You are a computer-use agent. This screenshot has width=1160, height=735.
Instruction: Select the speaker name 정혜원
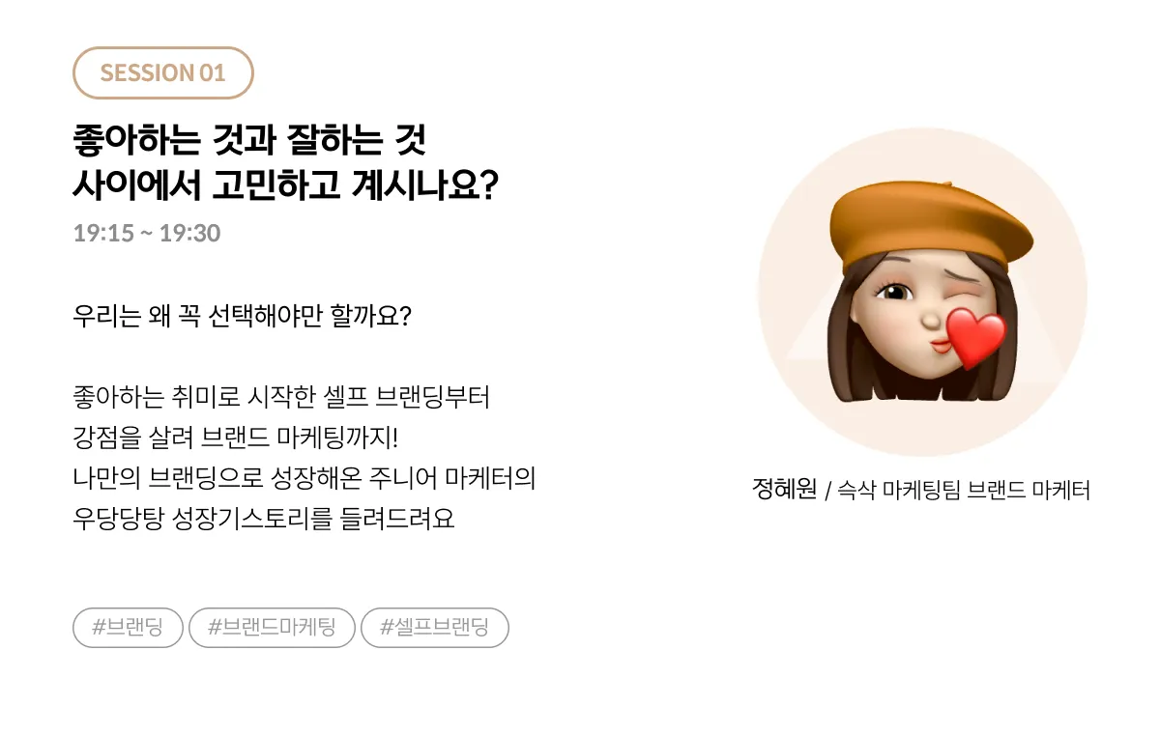784,490
